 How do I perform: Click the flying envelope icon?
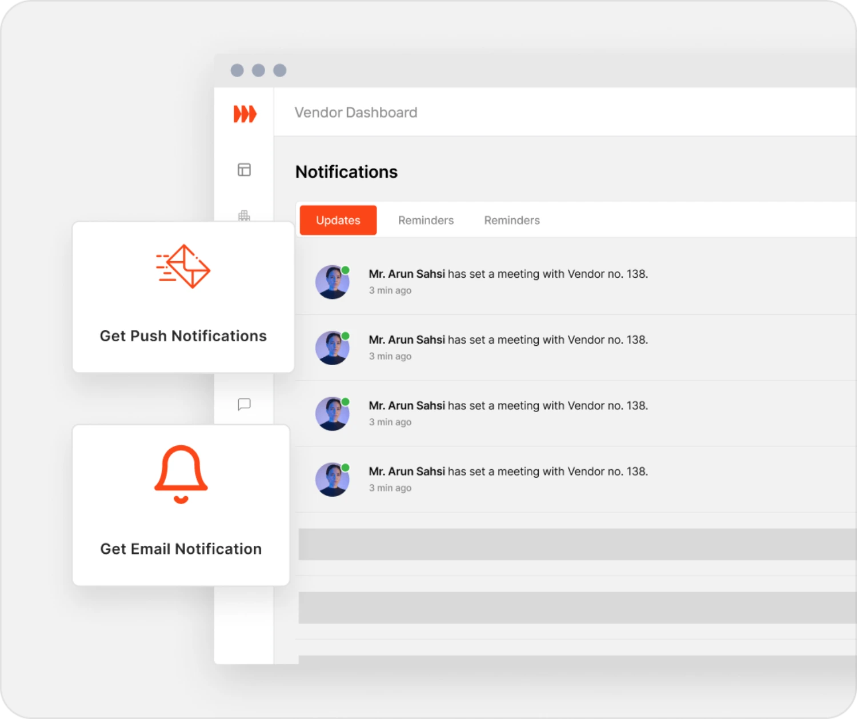(183, 267)
